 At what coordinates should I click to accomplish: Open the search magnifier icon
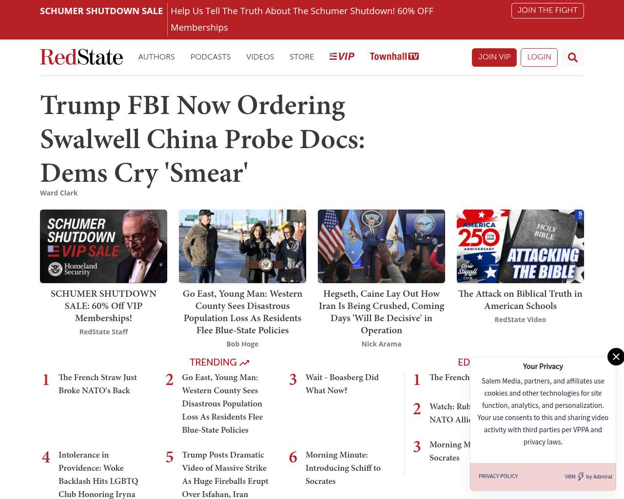572,58
